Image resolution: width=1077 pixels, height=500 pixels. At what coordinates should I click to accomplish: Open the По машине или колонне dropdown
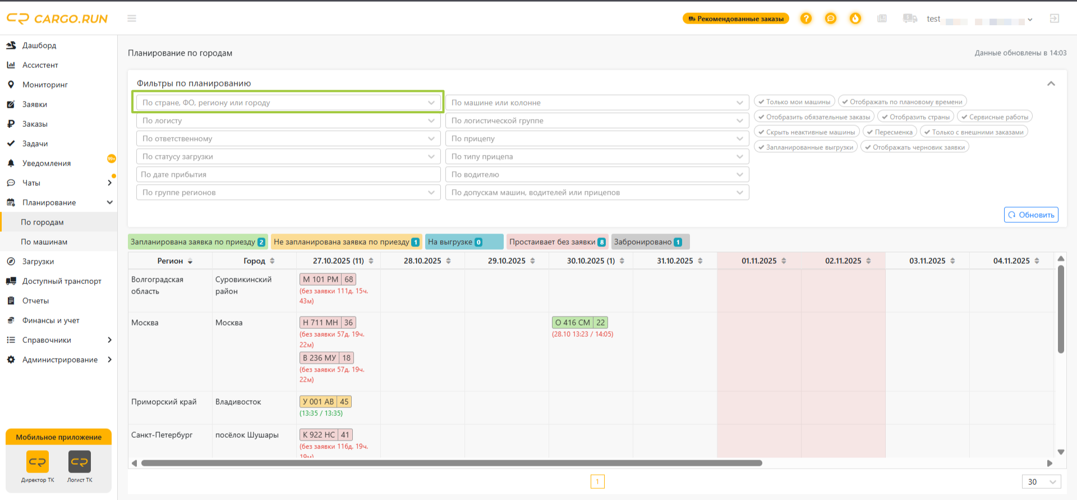[597, 103]
